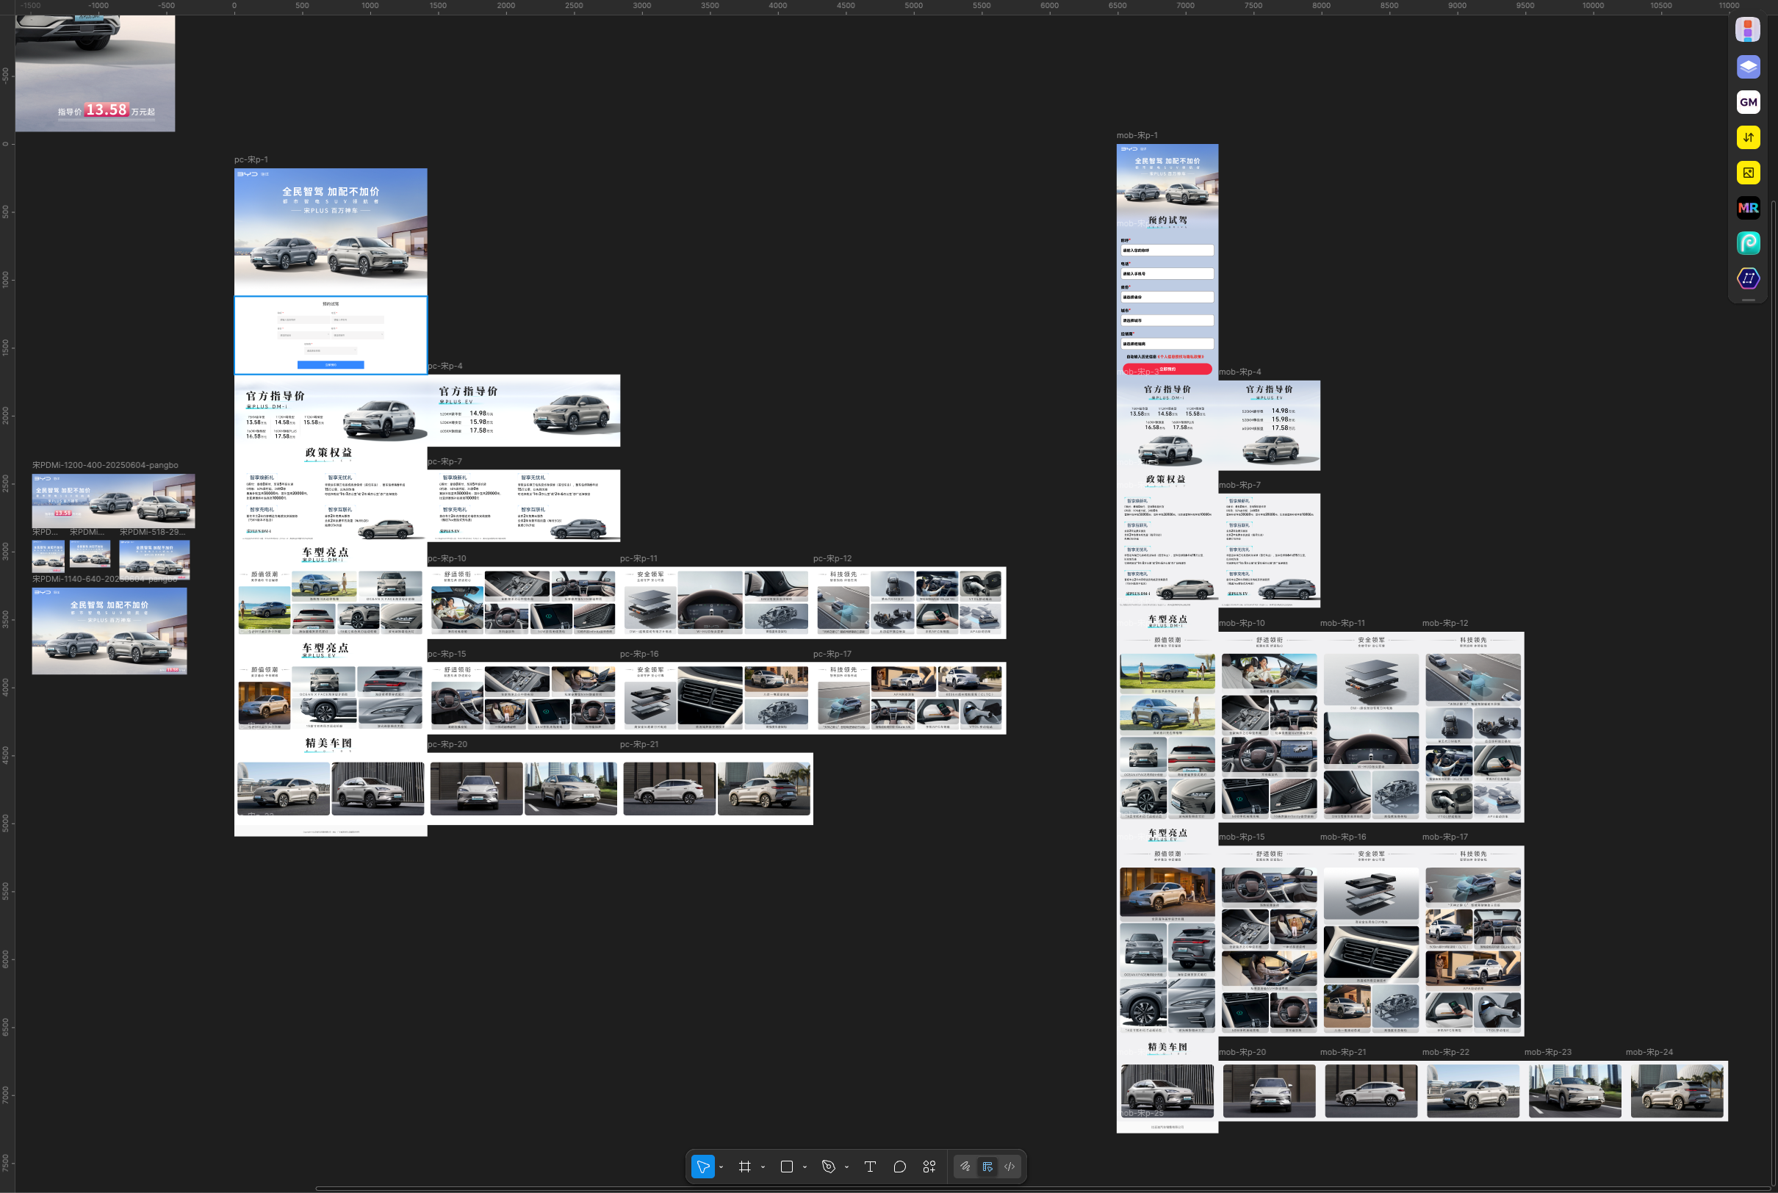Switch to Design mode
Viewport: 1778px width, 1193px height.
(987, 1167)
